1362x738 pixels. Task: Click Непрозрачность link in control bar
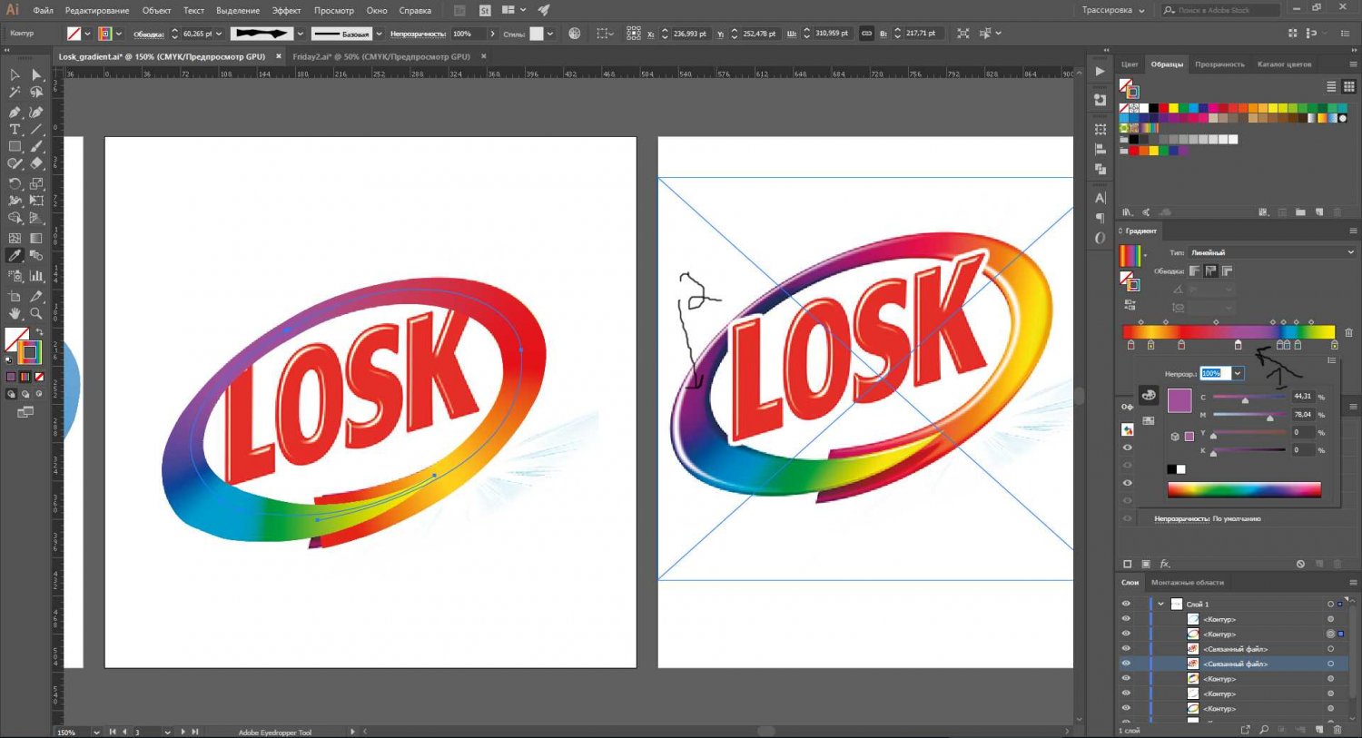[418, 34]
